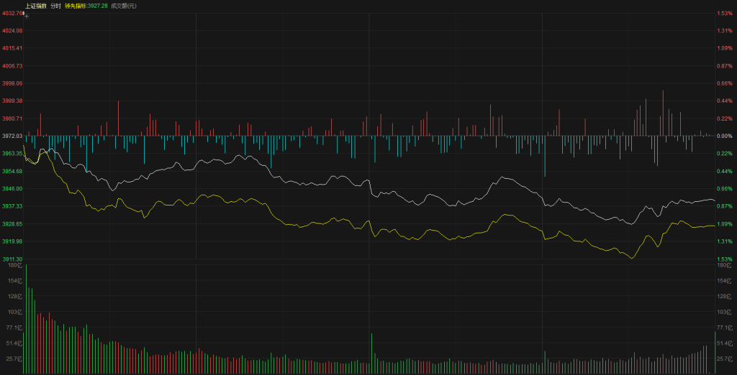Open the 成交额(元) turnover indicator label
The image size is (737, 375).
123,6
